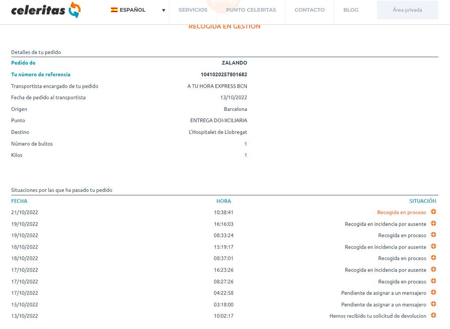Select the ESPAÑOL language label
The image size is (450, 329).
click(x=132, y=10)
